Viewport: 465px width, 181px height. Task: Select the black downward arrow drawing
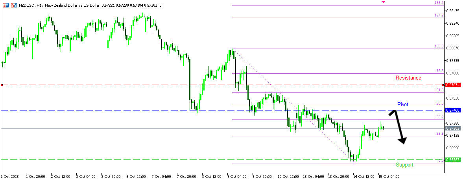pyautogui.click(x=398, y=127)
